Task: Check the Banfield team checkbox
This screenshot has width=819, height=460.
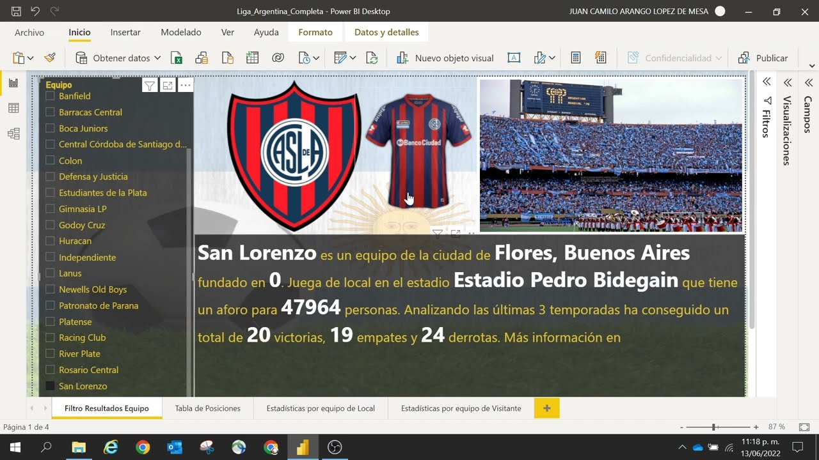Action: 50,96
